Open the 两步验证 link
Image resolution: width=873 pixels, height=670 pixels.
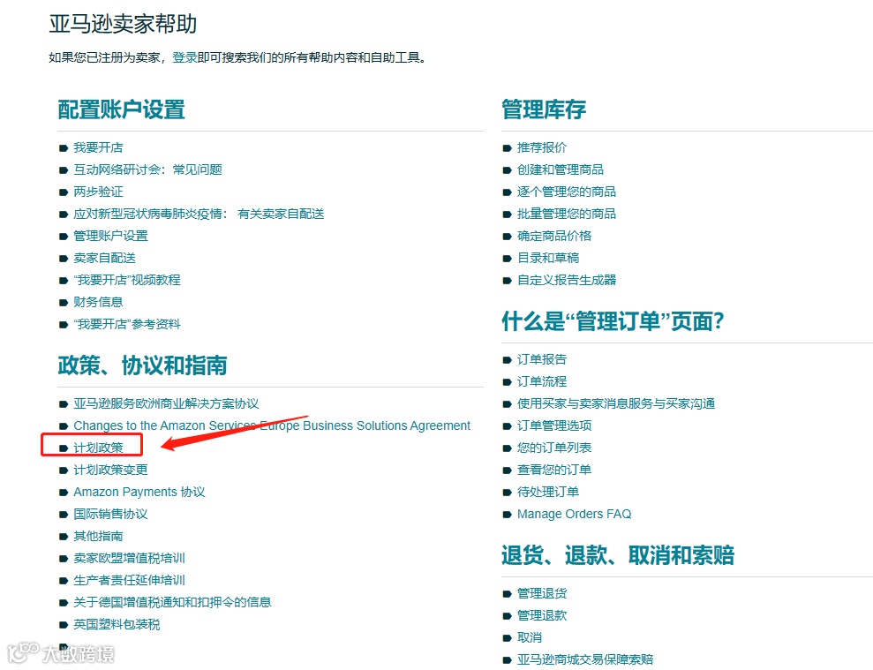[98, 192]
